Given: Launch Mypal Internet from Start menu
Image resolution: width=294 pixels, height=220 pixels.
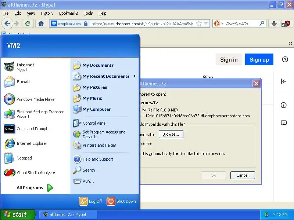Looking at the screenshot, I should pyautogui.click(x=35, y=67).
